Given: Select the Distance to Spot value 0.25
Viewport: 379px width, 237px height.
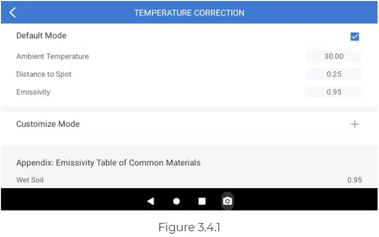Looking at the screenshot, I should [334, 74].
